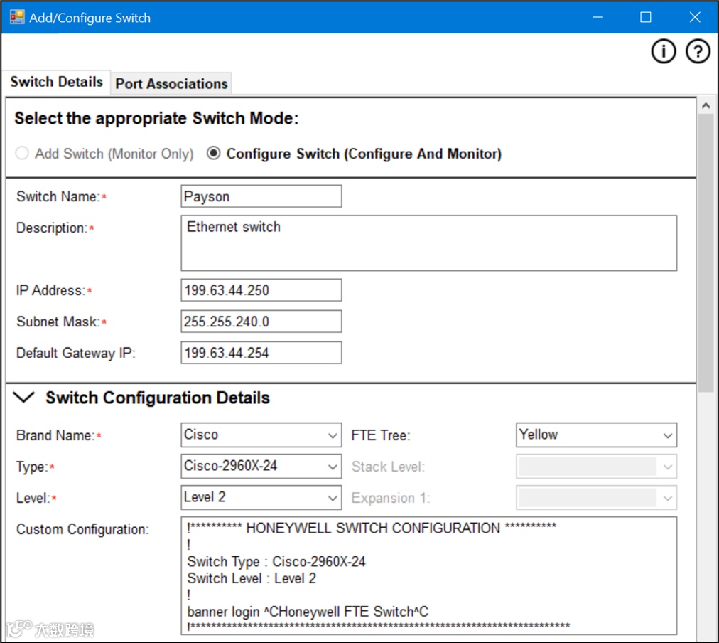The image size is (719, 643).
Task: Collapse the Switch Configuration Details section
Action: coord(24,397)
